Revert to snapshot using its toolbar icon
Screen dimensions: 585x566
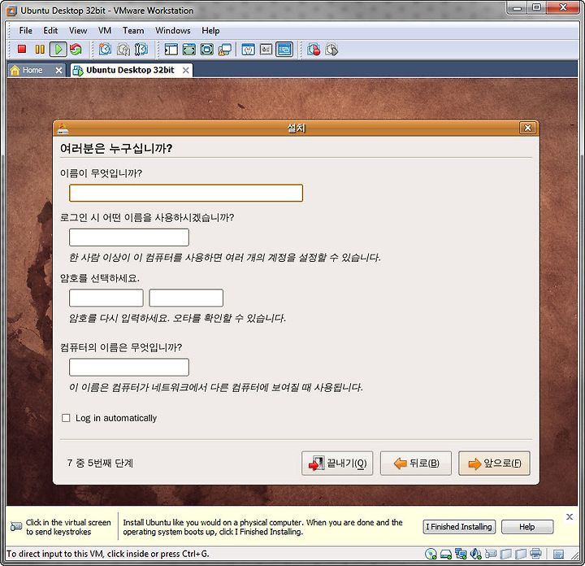[123, 50]
